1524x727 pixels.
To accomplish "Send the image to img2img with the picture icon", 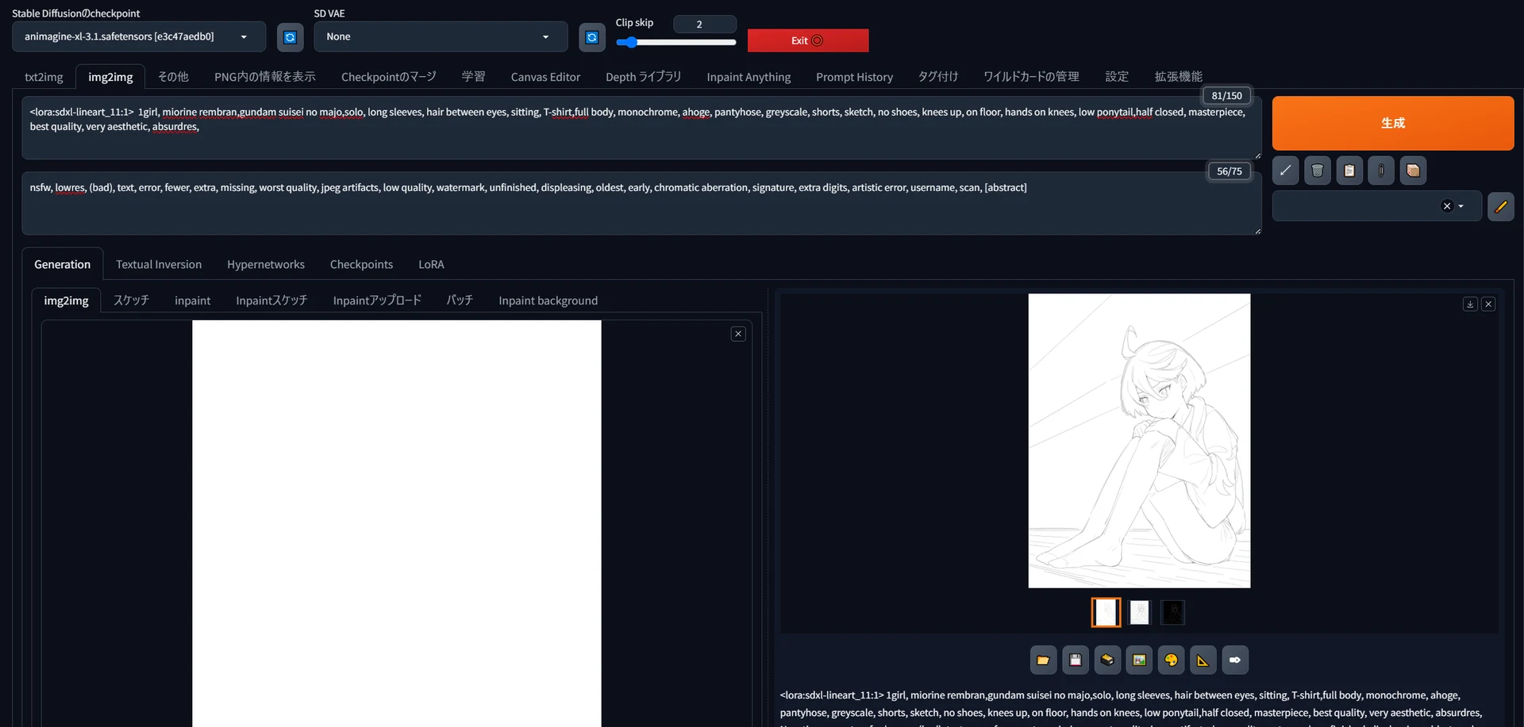I will [1139, 660].
